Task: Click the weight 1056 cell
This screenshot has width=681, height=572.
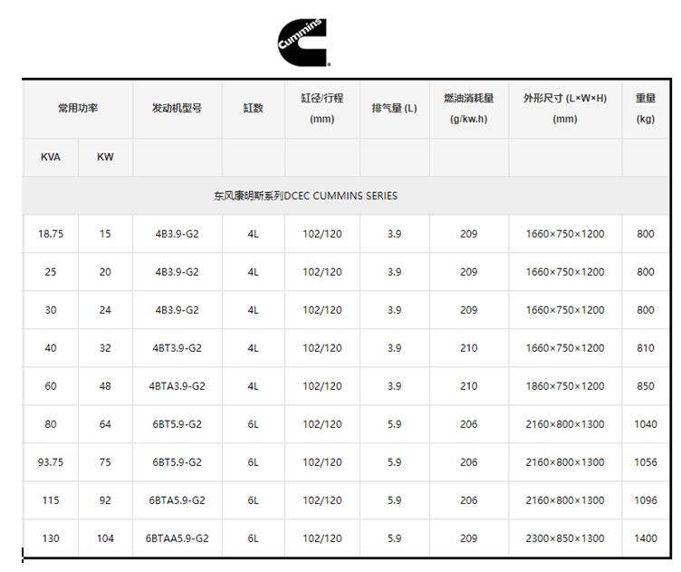Action: 646,462
